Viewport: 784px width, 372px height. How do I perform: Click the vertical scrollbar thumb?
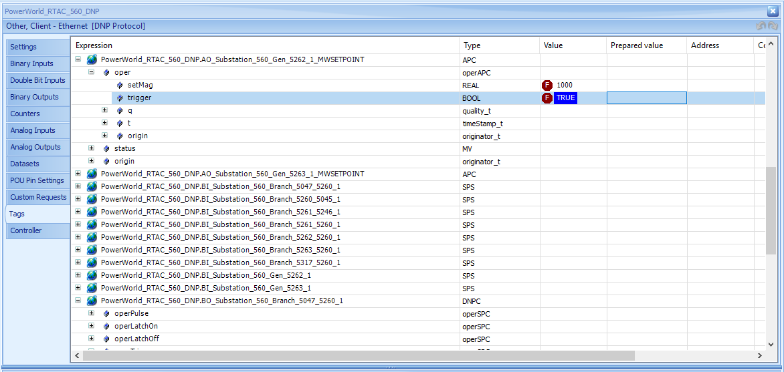click(771, 211)
